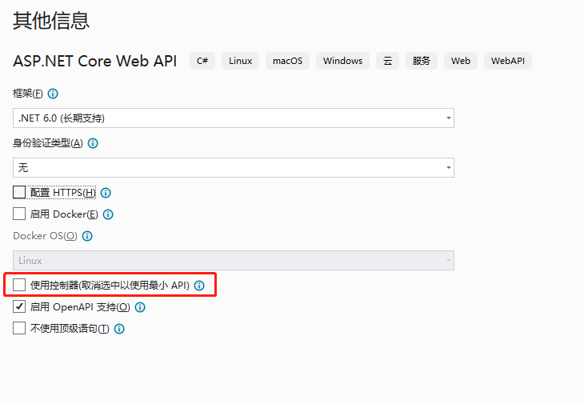The width and height of the screenshot is (584, 404).
Task: Click info icon next to 配置 HTTPS
Action: point(106,193)
